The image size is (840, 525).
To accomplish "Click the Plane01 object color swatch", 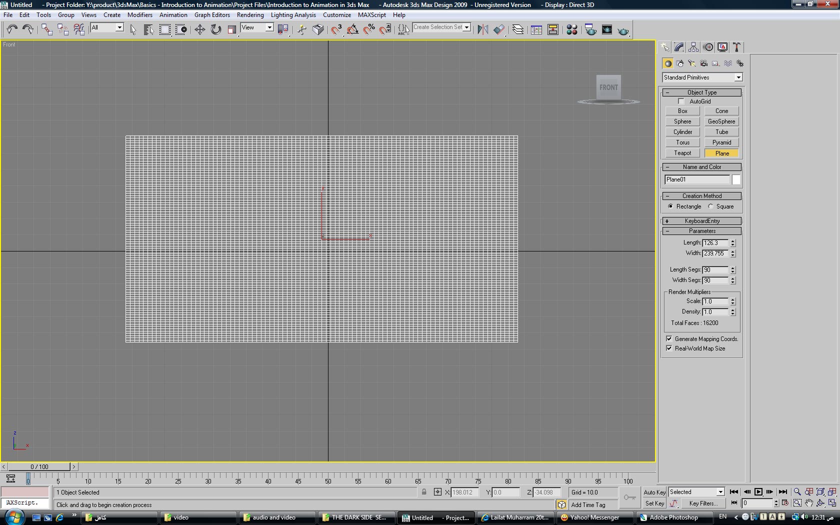I will tap(736, 179).
